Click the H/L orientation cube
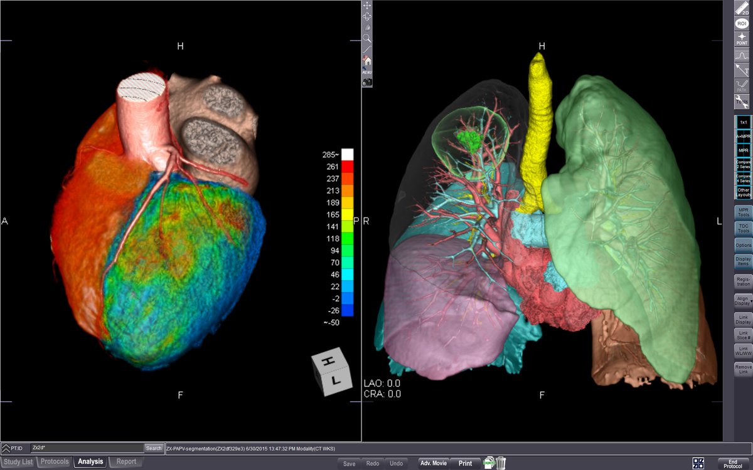Image resolution: width=753 pixels, height=470 pixels. (331, 372)
